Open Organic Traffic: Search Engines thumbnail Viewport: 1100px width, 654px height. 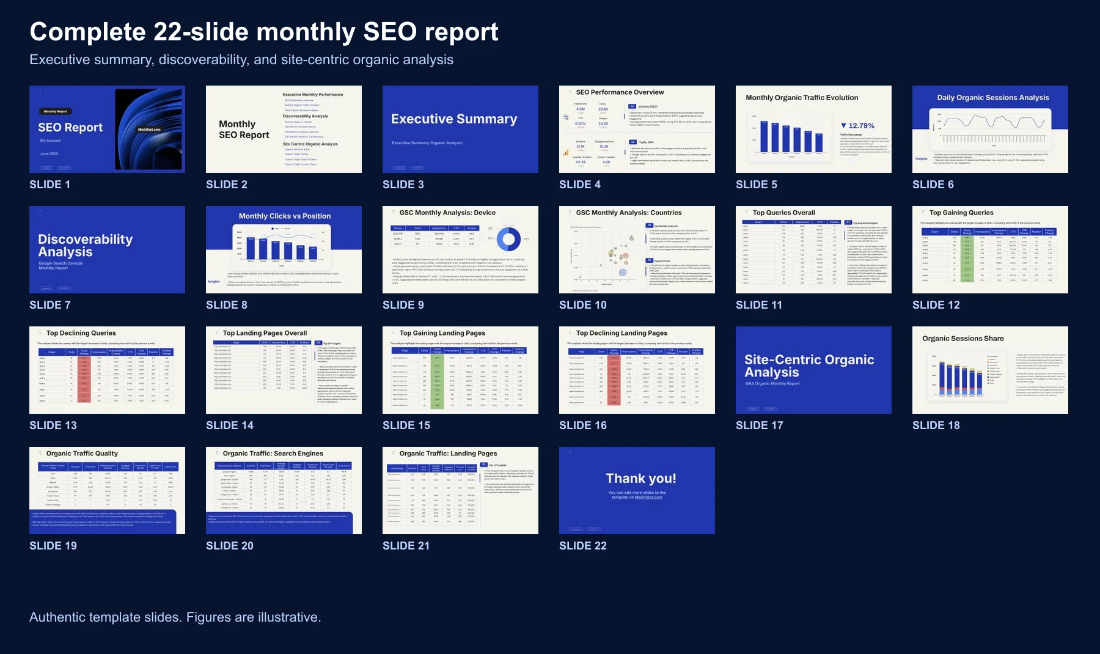pos(284,490)
